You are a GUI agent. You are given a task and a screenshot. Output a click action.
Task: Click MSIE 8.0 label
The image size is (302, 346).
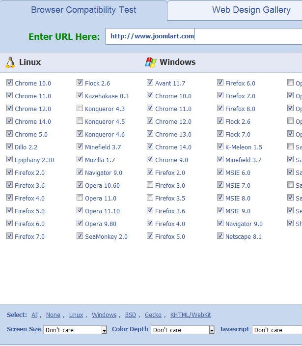238,199
